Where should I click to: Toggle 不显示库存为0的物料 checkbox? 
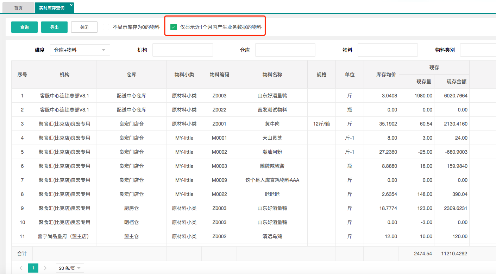[106, 27]
